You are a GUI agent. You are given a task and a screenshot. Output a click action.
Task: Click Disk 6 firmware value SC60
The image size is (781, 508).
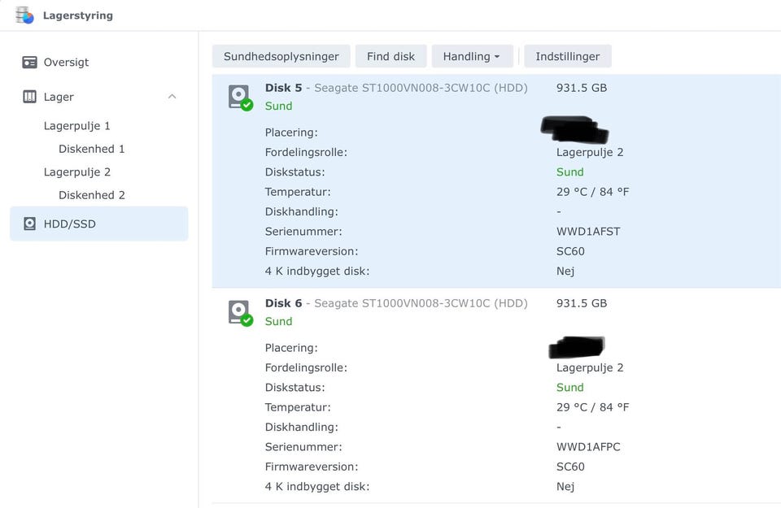click(x=570, y=467)
